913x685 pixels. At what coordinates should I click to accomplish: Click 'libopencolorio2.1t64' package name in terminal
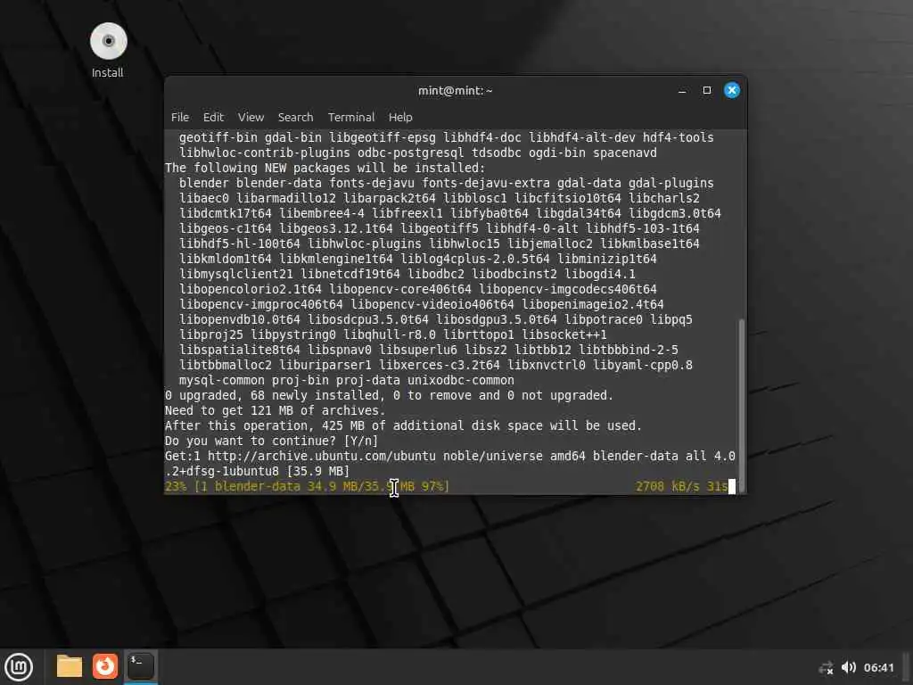pyautogui.click(x=251, y=290)
